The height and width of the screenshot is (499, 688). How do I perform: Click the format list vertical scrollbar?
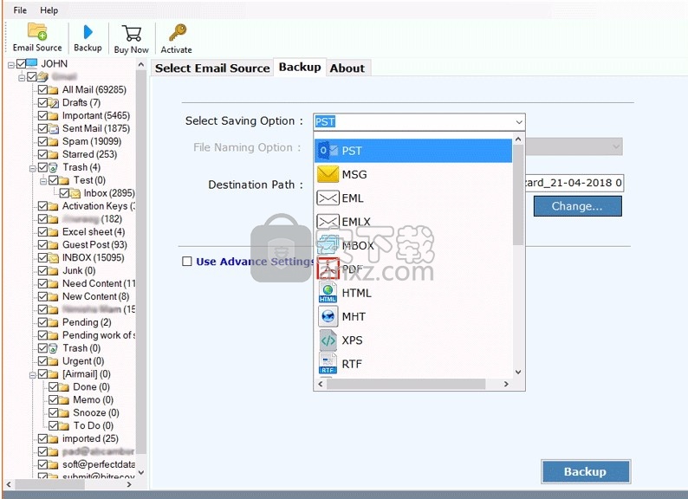click(518, 260)
